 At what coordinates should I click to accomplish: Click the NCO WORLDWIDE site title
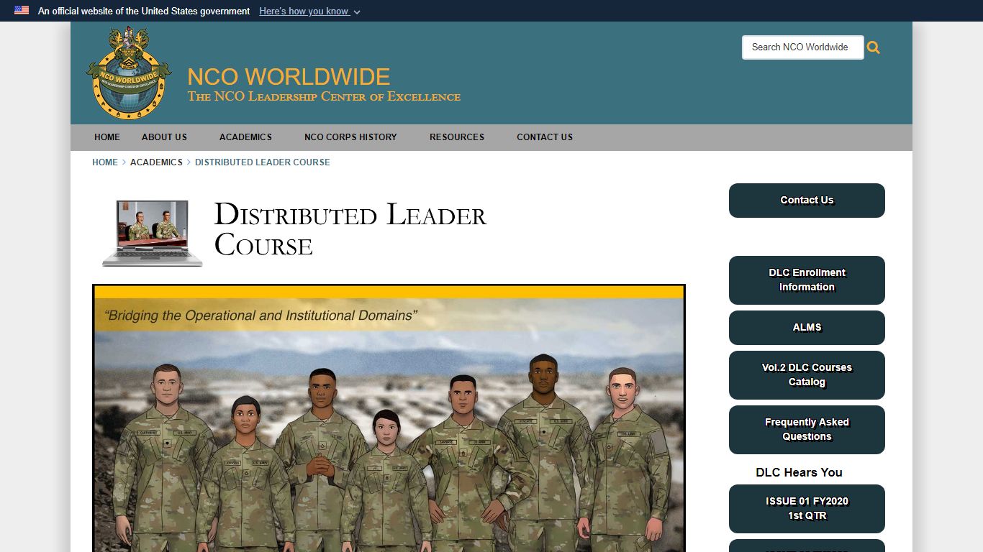(289, 77)
